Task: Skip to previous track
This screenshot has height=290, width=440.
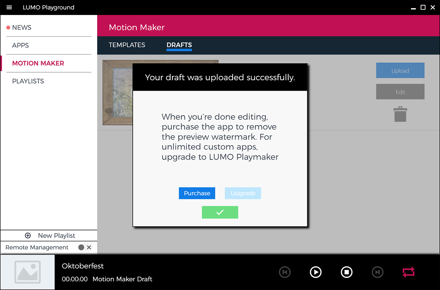Action: (285, 272)
